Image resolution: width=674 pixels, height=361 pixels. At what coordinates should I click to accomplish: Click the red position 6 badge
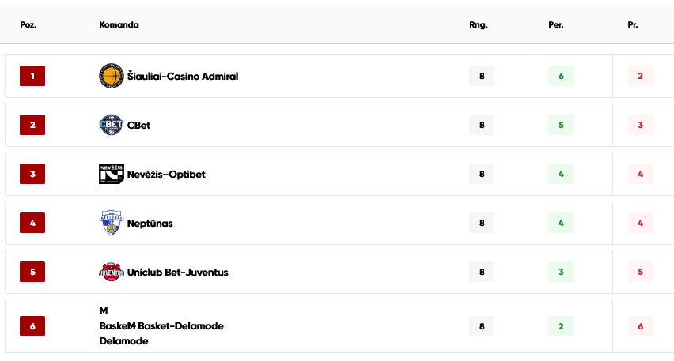[32, 326]
